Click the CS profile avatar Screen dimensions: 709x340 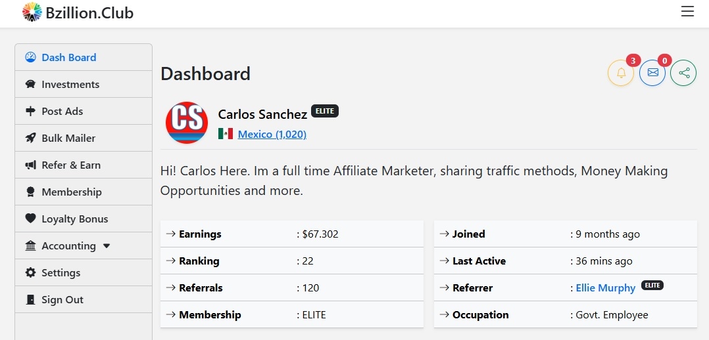187,122
